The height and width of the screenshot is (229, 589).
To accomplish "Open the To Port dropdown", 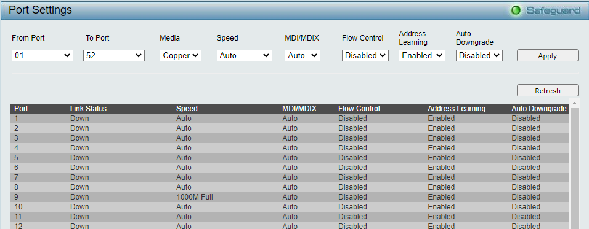I will [114, 56].
